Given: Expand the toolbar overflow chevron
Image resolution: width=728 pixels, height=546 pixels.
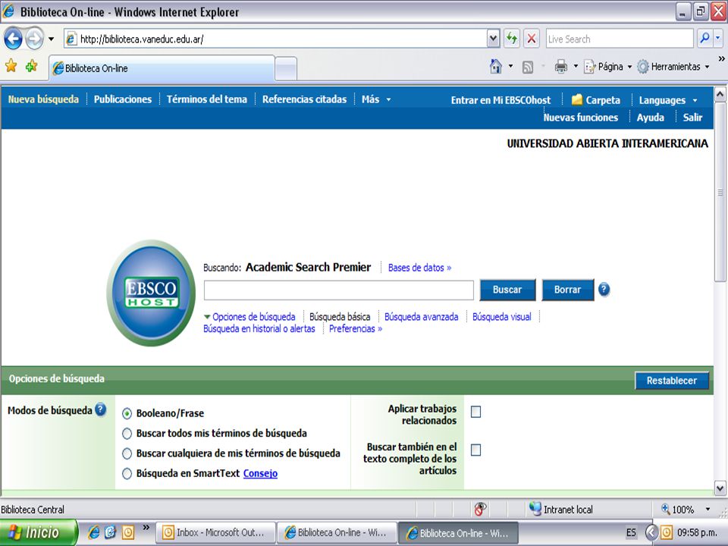Looking at the screenshot, I should point(721,59).
